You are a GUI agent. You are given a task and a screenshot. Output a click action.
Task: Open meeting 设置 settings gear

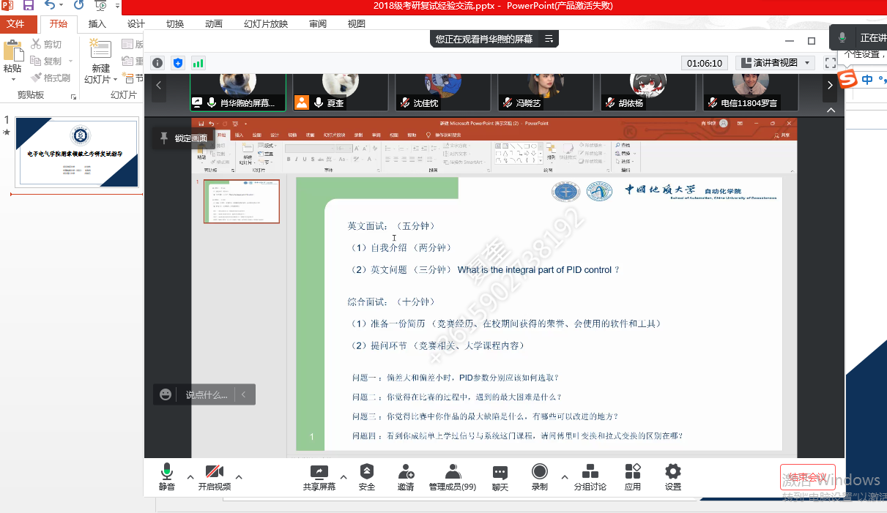672,477
